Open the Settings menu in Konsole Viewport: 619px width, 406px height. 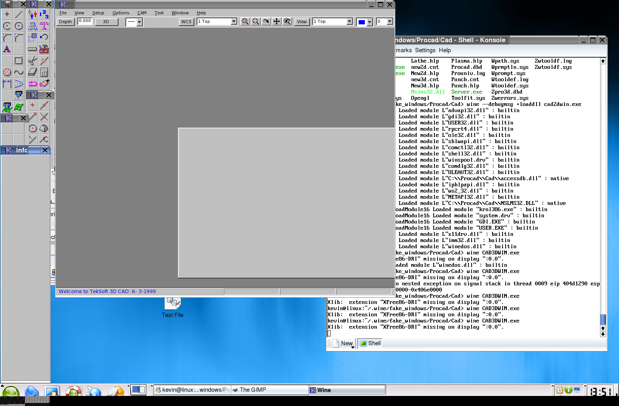click(425, 50)
